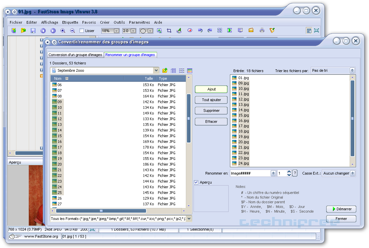Click the print icon in toolbar

(262, 31)
